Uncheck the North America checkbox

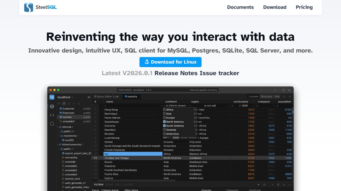tap(164, 122)
